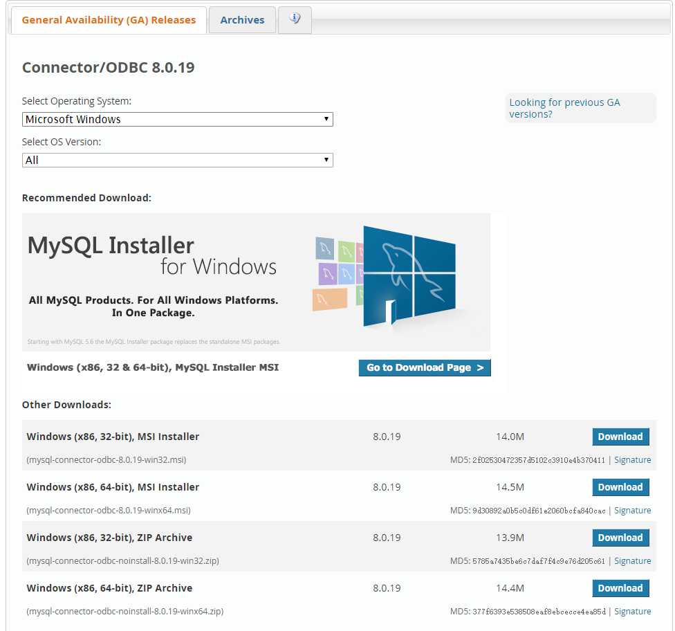Click the Connector/ODBC 8.0.19 heading
This screenshot has height=631, width=675.
tap(108, 68)
